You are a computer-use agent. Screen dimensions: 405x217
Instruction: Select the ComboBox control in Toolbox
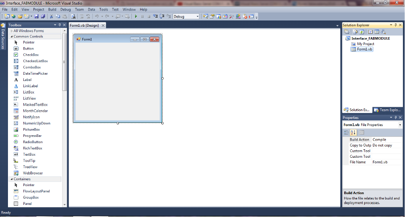(x=32, y=67)
